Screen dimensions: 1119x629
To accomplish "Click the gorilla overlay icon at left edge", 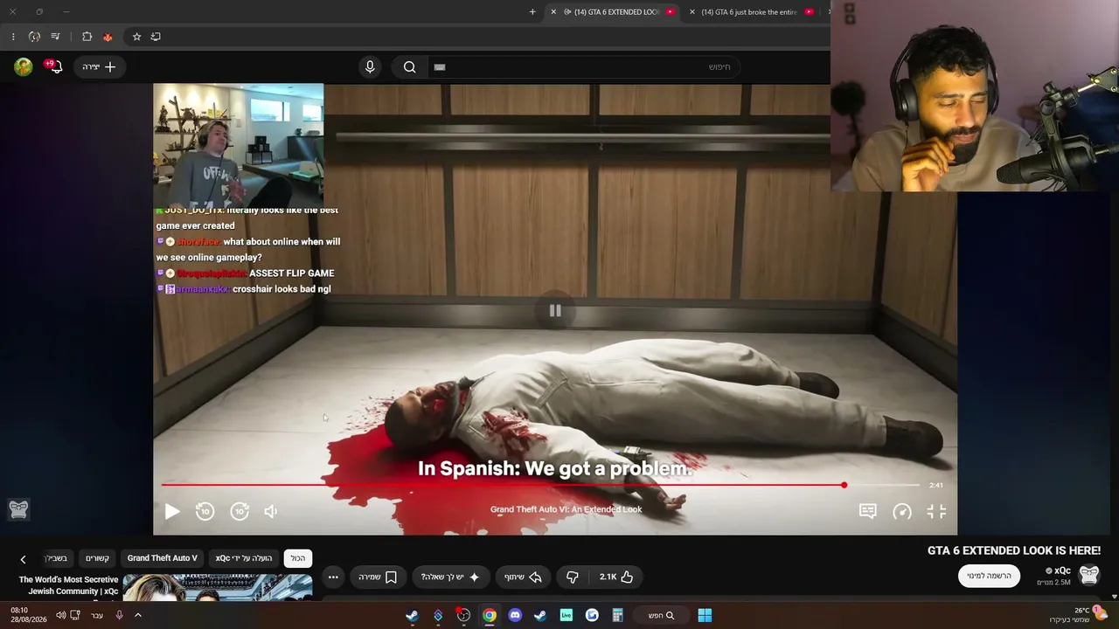I will click(x=18, y=509).
